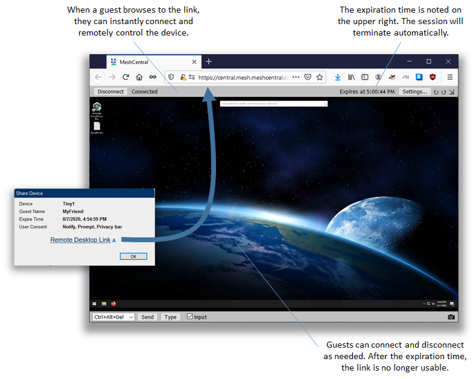
Task: Click the 'Connected' status text
Action: (x=145, y=92)
